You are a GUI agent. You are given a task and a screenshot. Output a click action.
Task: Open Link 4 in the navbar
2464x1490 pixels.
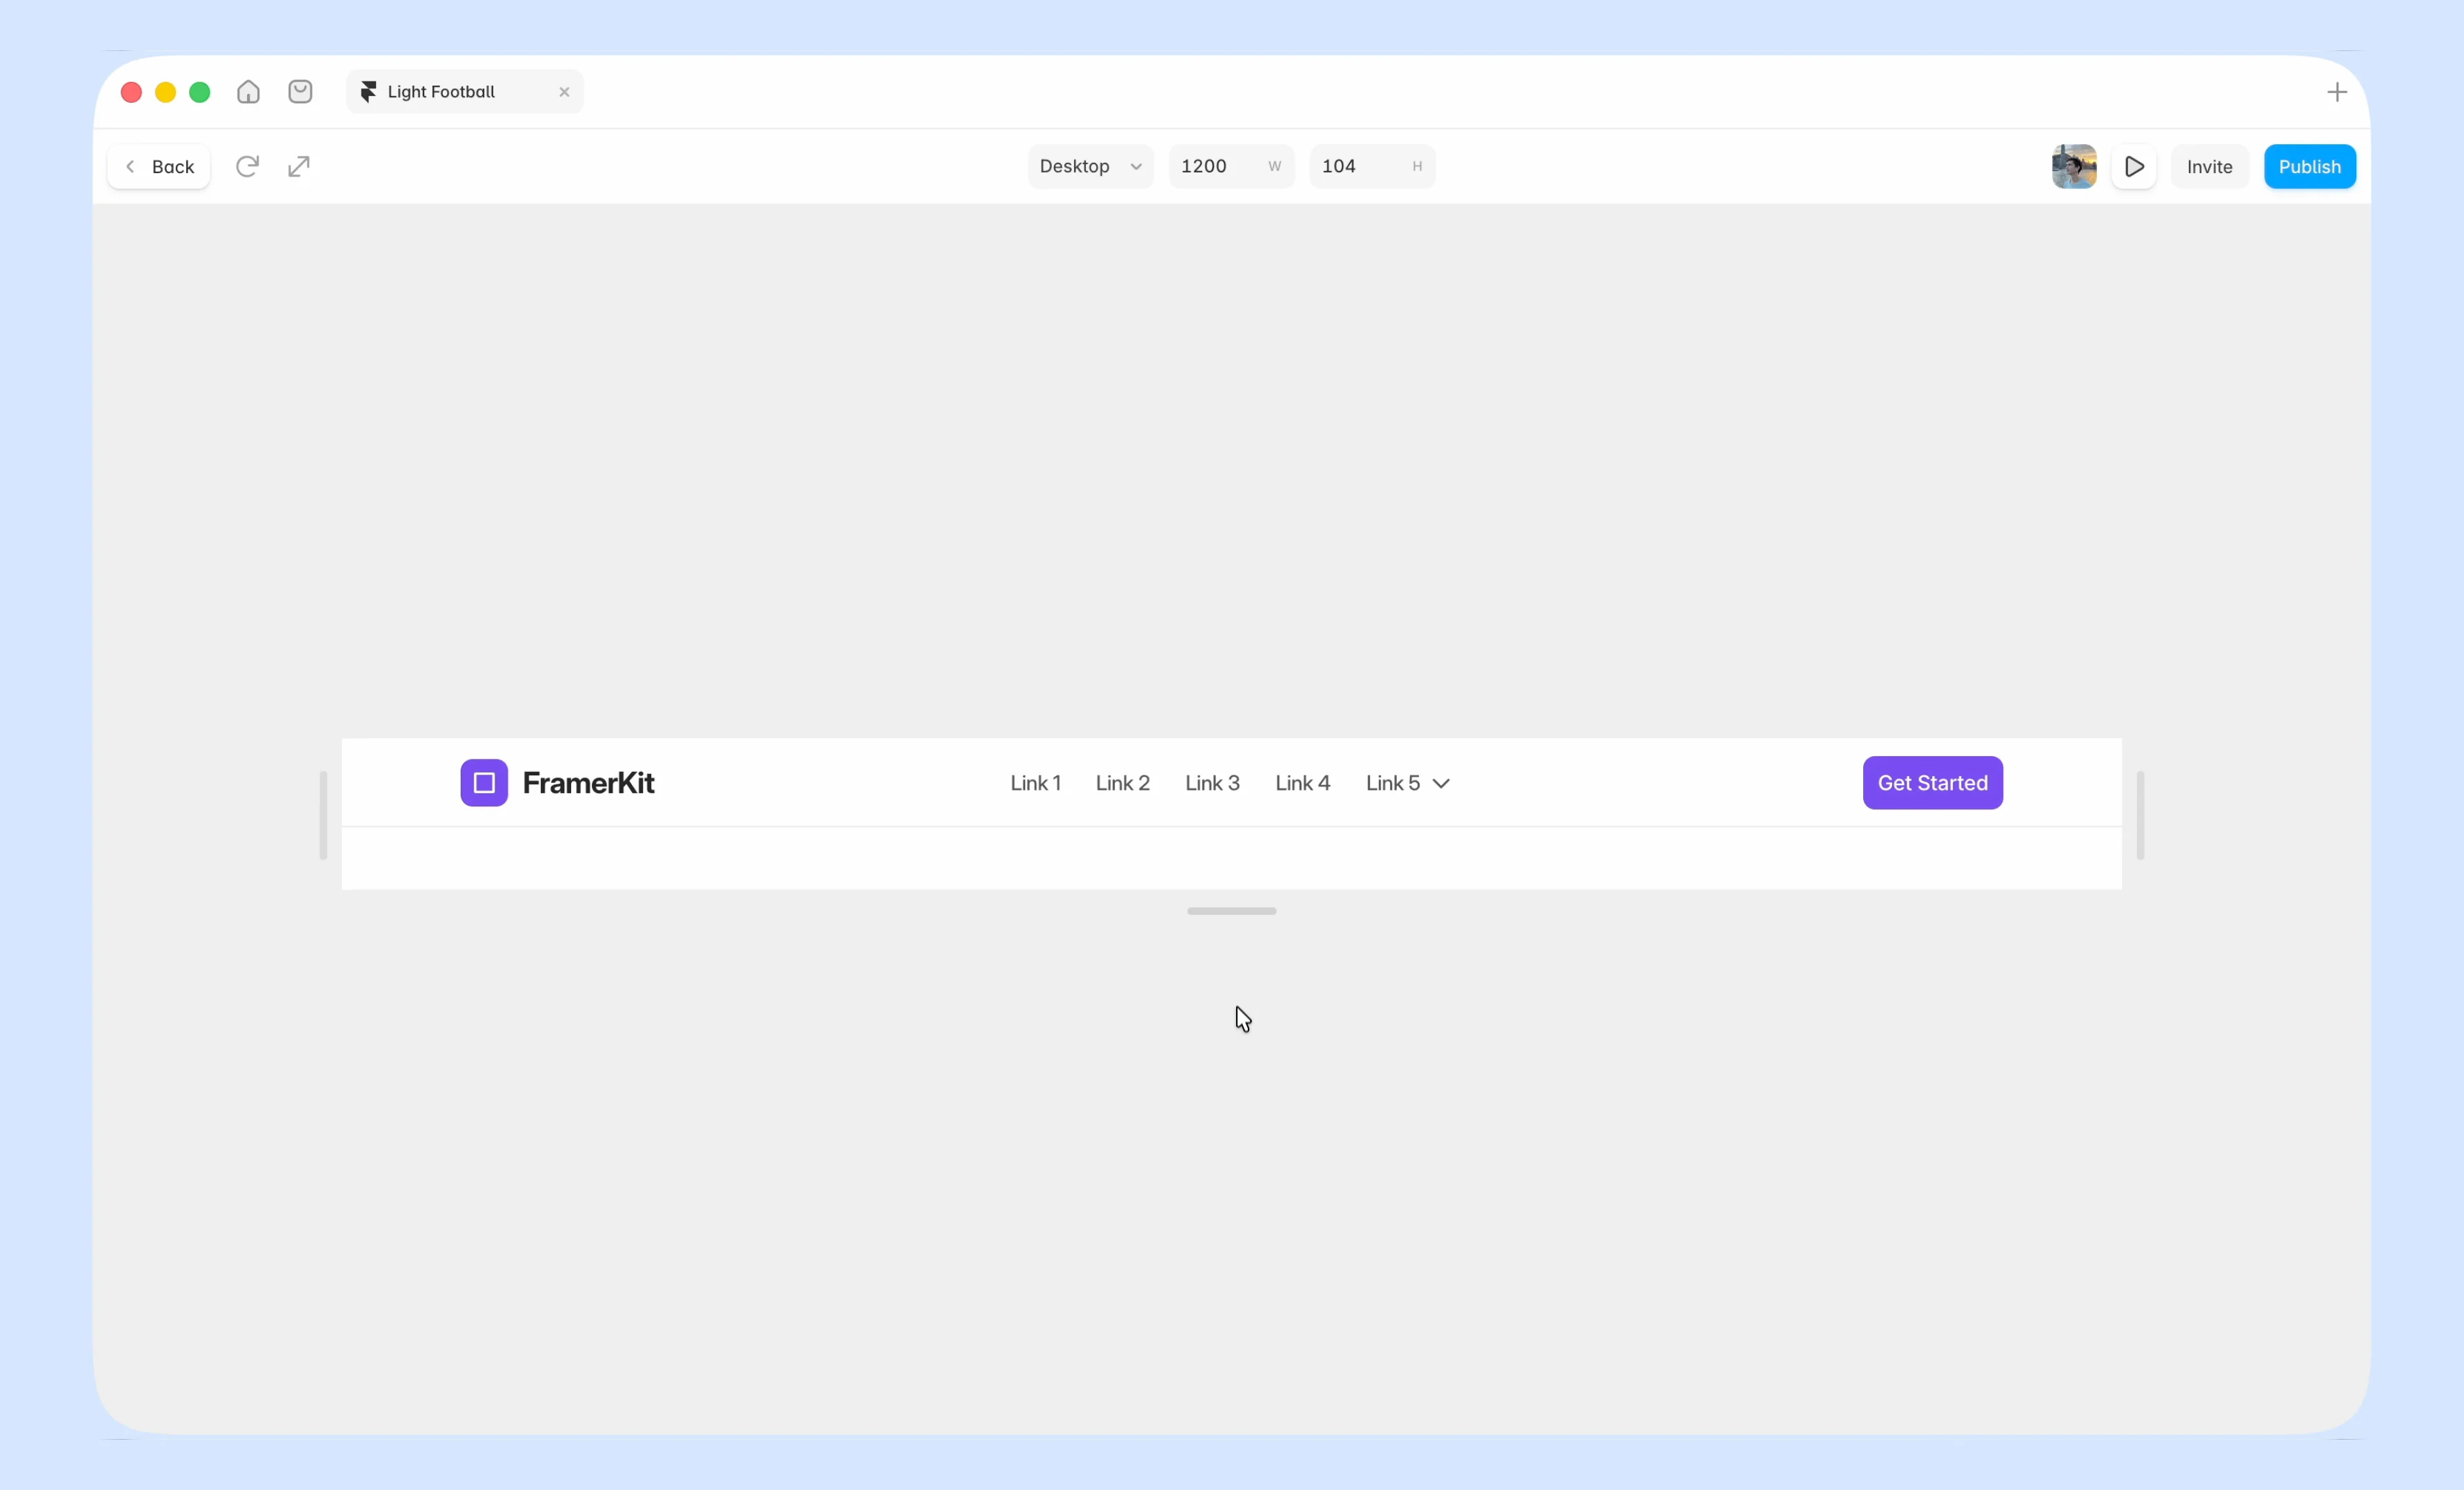click(x=1302, y=783)
